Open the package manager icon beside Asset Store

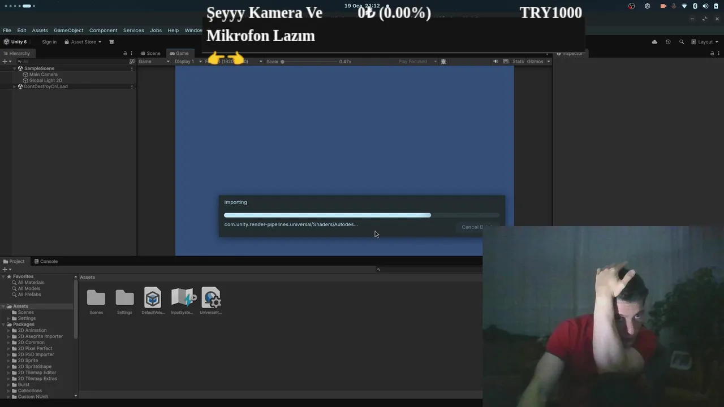coord(111,42)
